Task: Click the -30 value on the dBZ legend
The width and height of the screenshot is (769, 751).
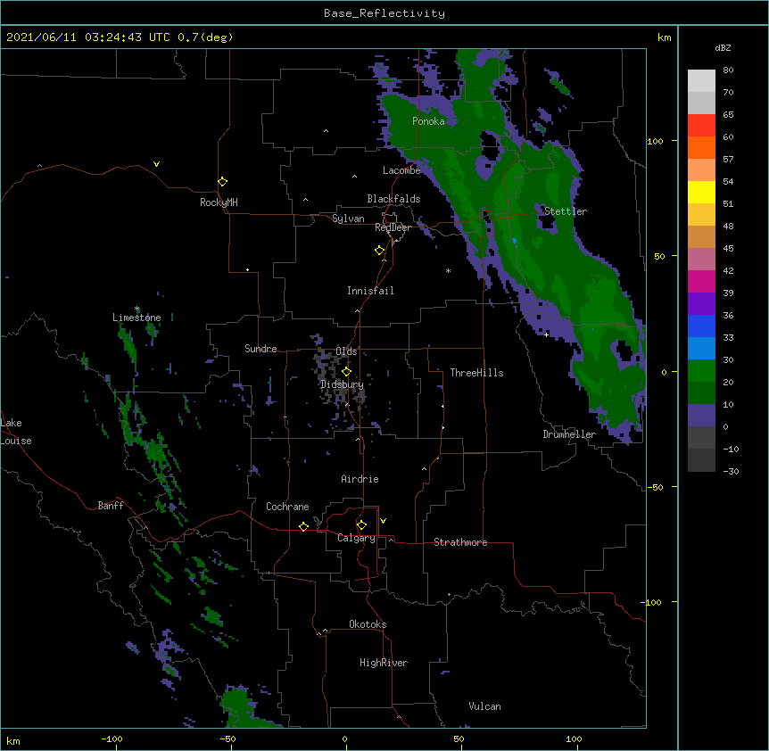Action: point(731,471)
